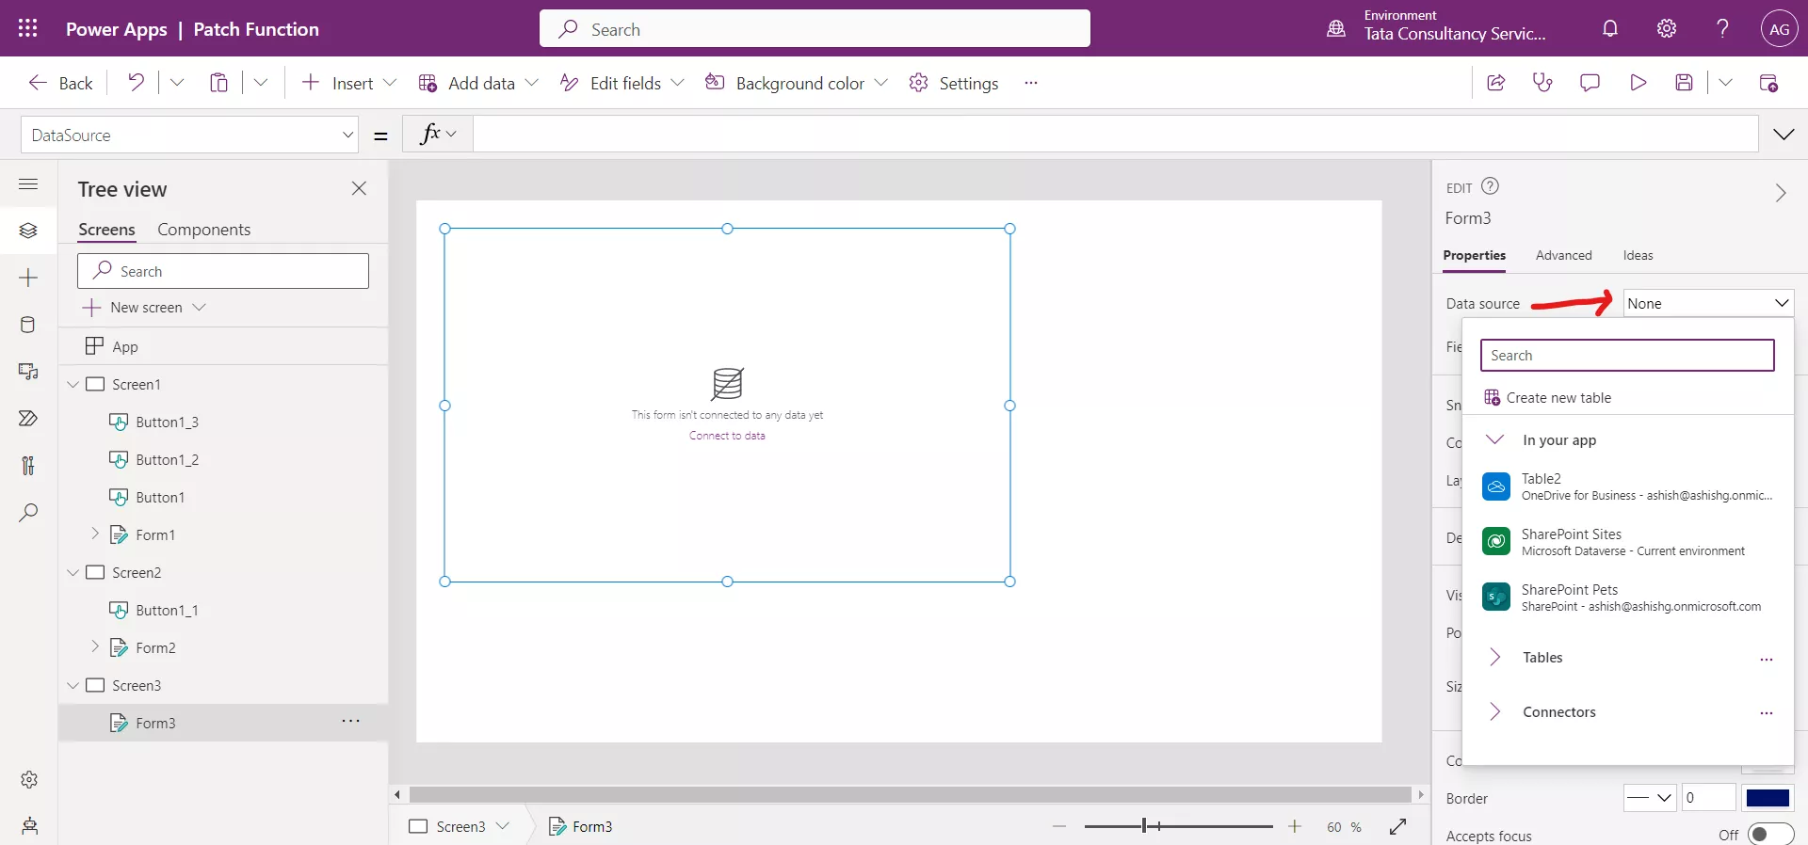Expand the Connectors section
This screenshot has height=845, width=1808.
(1494, 711)
